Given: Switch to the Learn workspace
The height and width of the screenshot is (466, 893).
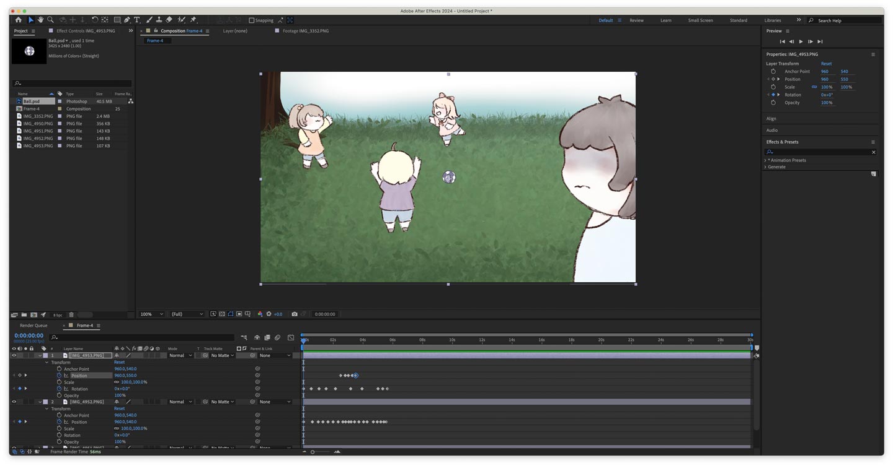Looking at the screenshot, I should tap(665, 20).
